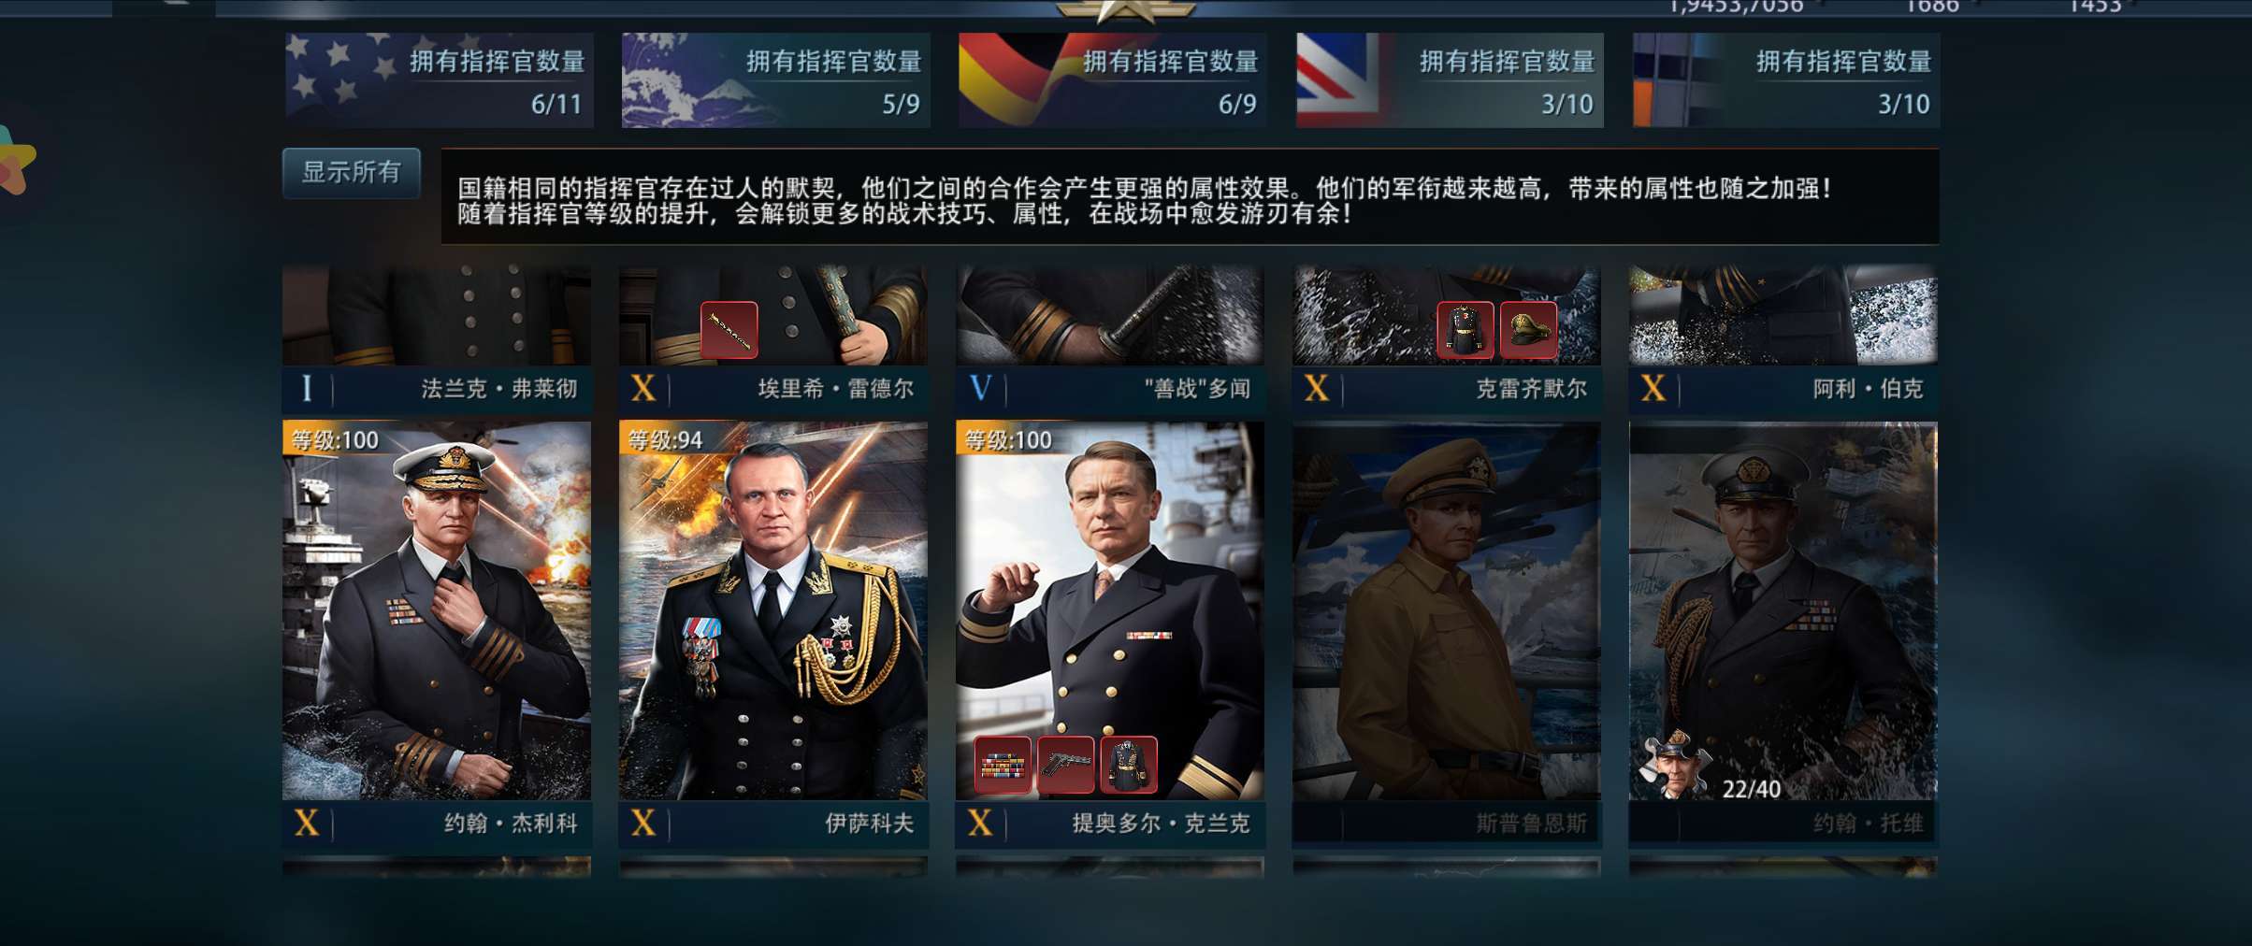
Task: Open the last nation tab showing 3/10
Action: pyautogui.click(x=1786, y=80)
